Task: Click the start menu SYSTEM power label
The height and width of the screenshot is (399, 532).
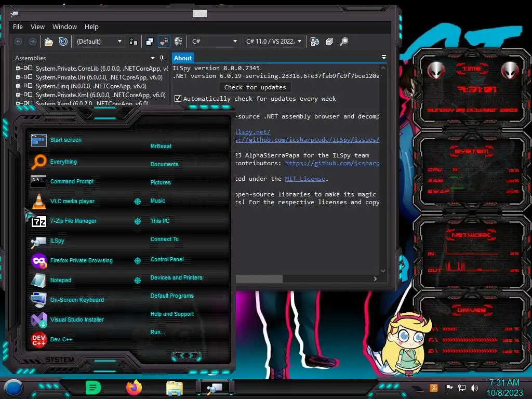Action: point(60,360)
